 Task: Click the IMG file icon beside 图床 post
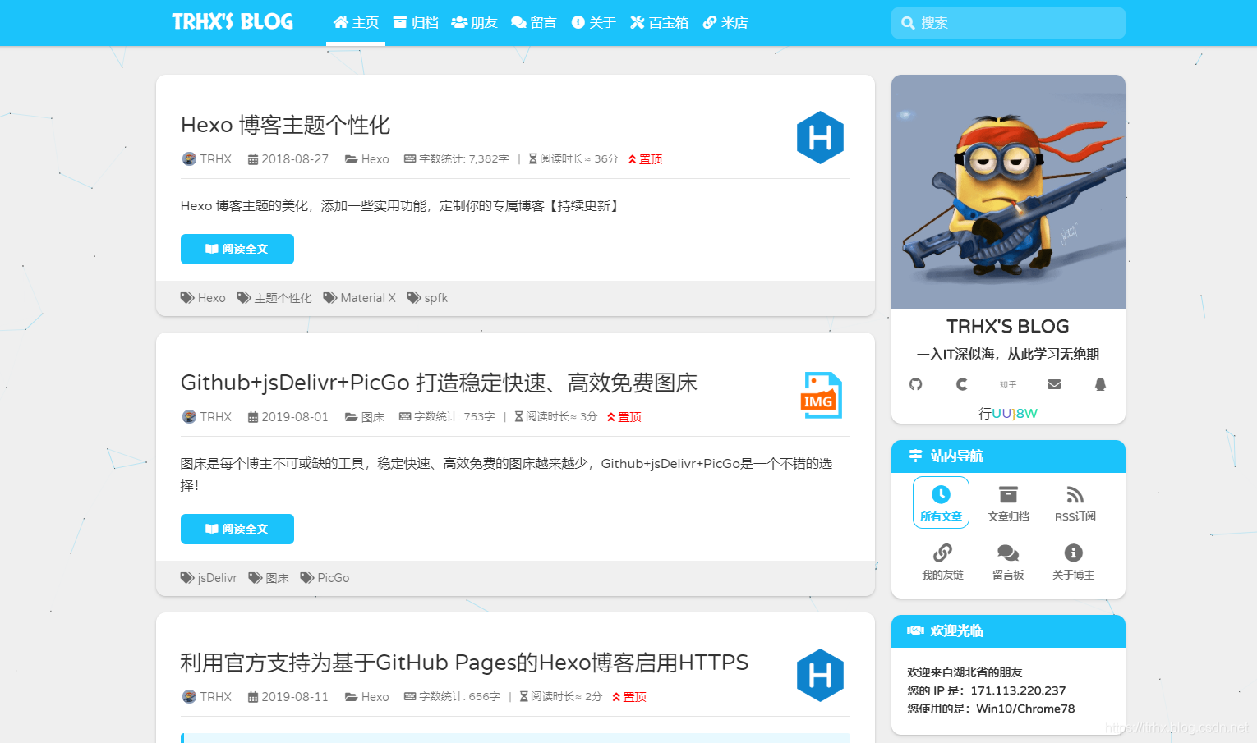tap(821, 395)
